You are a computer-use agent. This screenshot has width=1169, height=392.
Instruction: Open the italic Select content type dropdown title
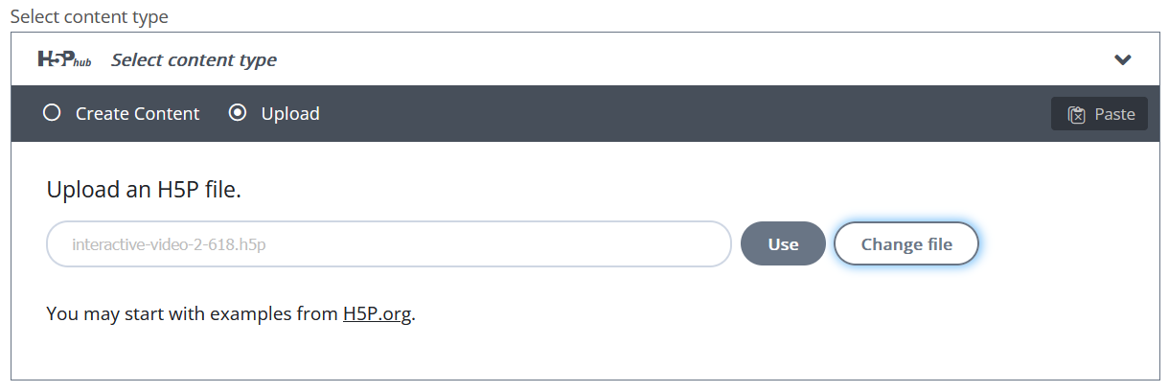coord(194,59)
